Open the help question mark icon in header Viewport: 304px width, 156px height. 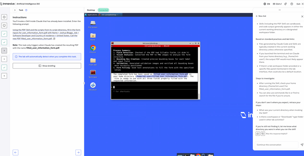pyautogui.click(x=292, y=4)
